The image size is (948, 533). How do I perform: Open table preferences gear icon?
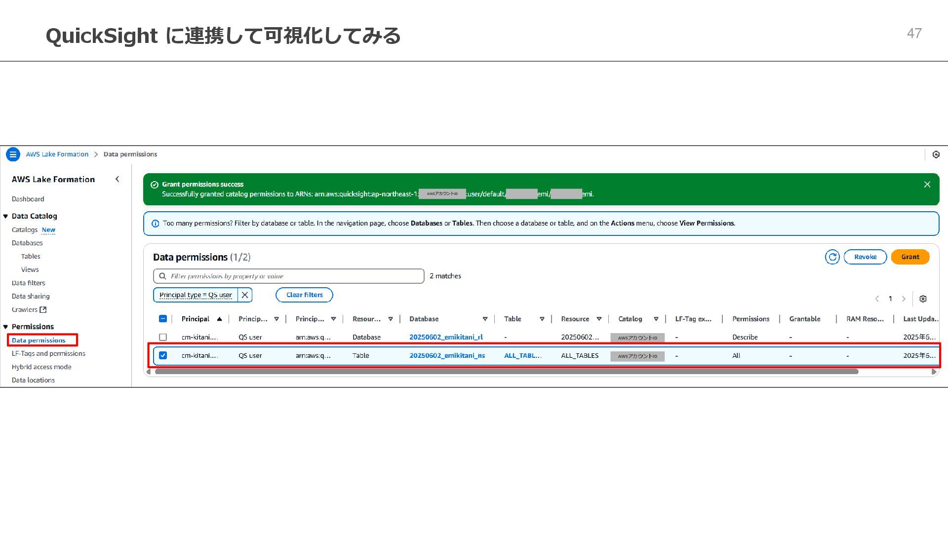point(923,299)
